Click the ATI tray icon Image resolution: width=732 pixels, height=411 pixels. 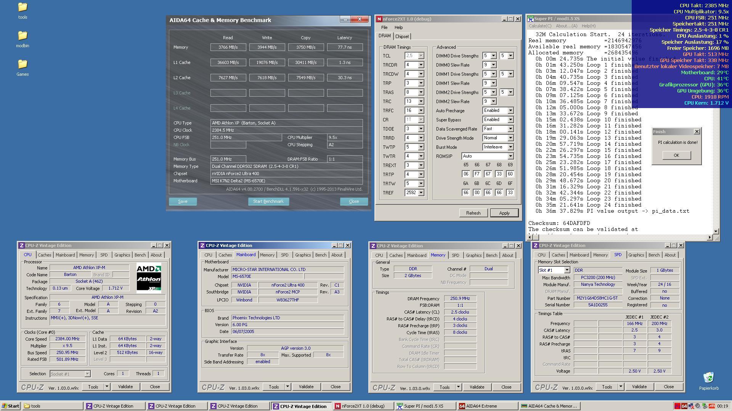711,406
